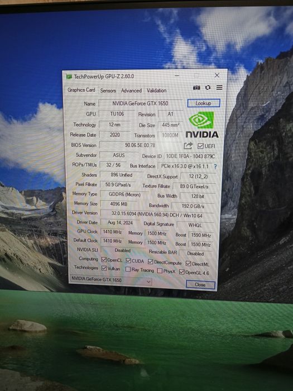
Task: Click the GPU Clock field 1410 MHz
Action: tap(112, 232)
